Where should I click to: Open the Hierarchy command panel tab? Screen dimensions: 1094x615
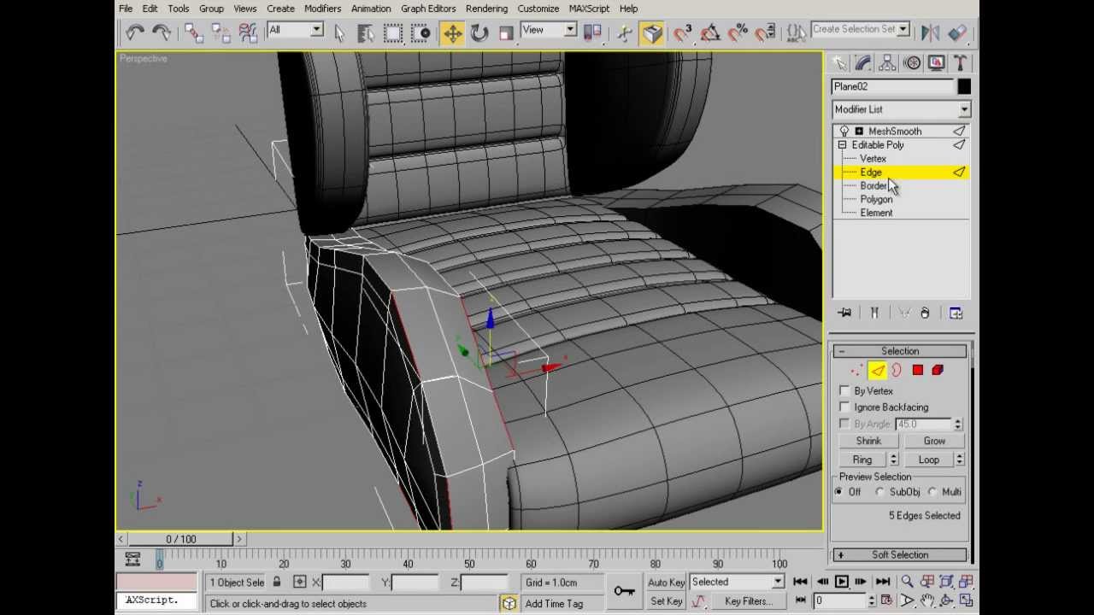[x=887, y=63]
